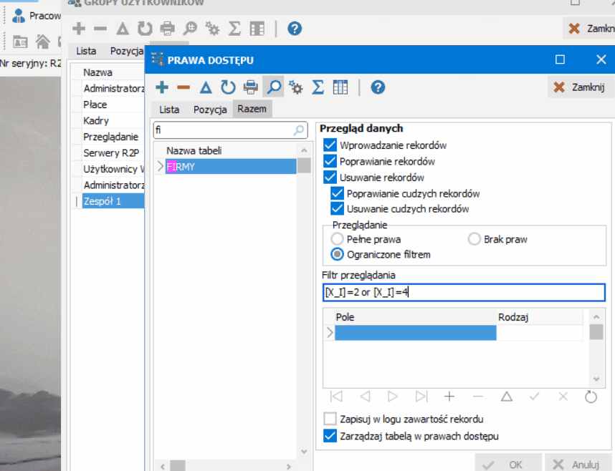Click the sigma icon in Grupy użytkowników toolbar

coord(234,29)
